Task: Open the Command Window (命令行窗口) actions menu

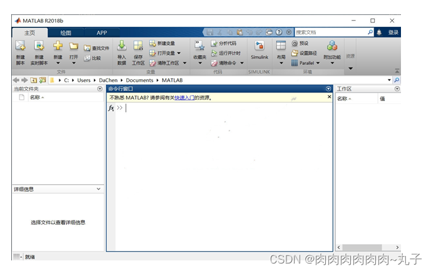Action: pos(328,89)
